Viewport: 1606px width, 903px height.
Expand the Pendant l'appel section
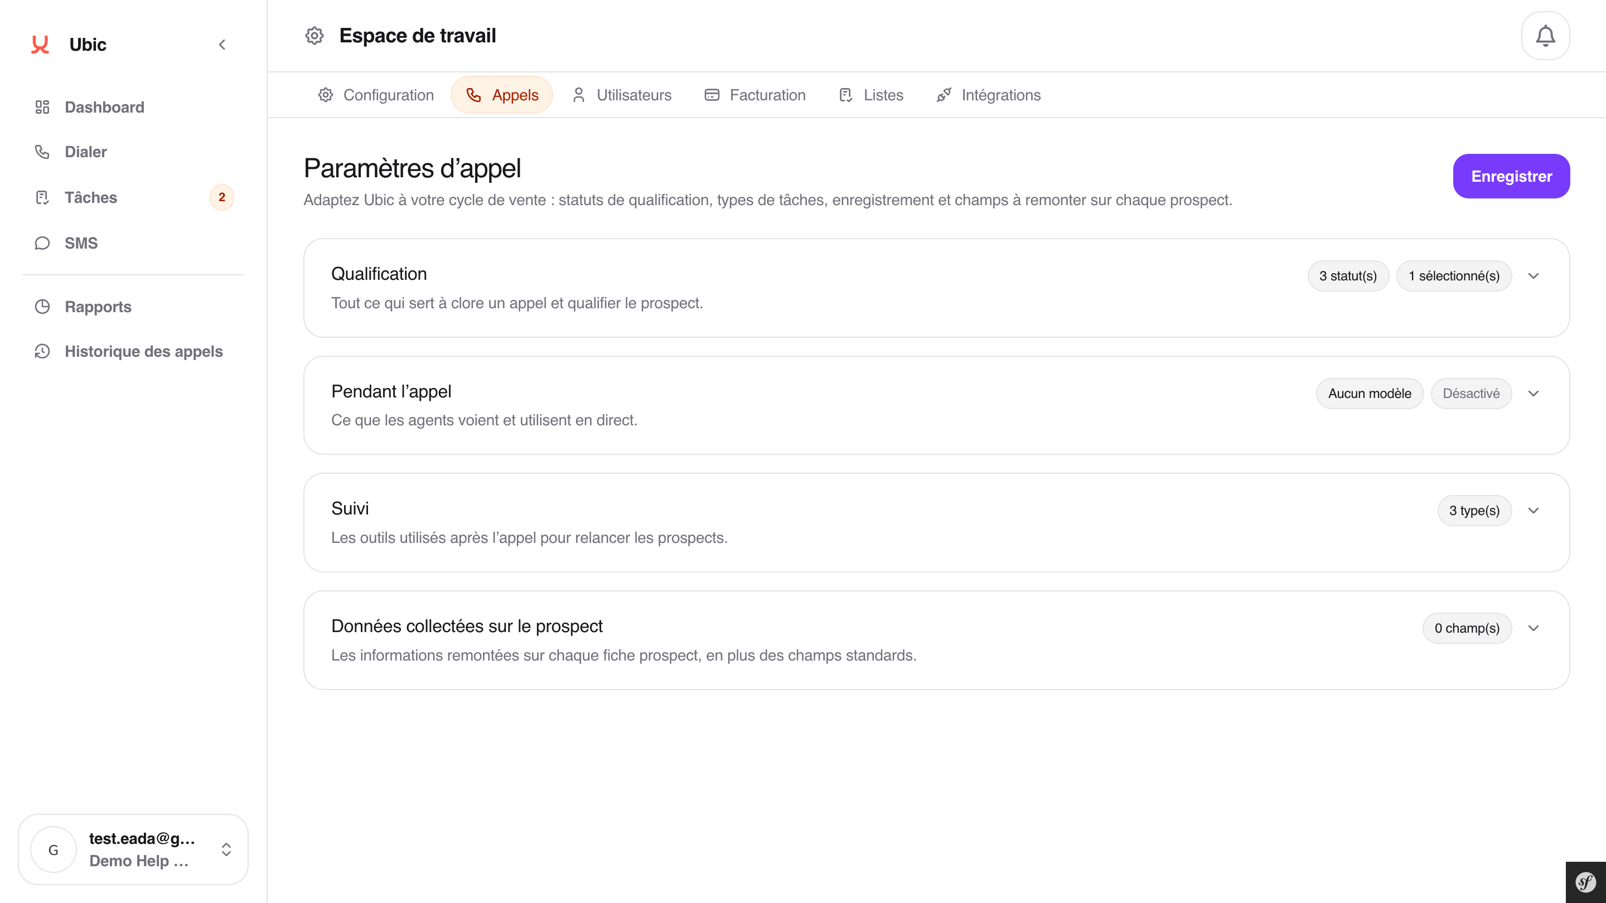coord(1533,393)
